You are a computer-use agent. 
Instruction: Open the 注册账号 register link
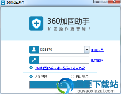[97, 50]
